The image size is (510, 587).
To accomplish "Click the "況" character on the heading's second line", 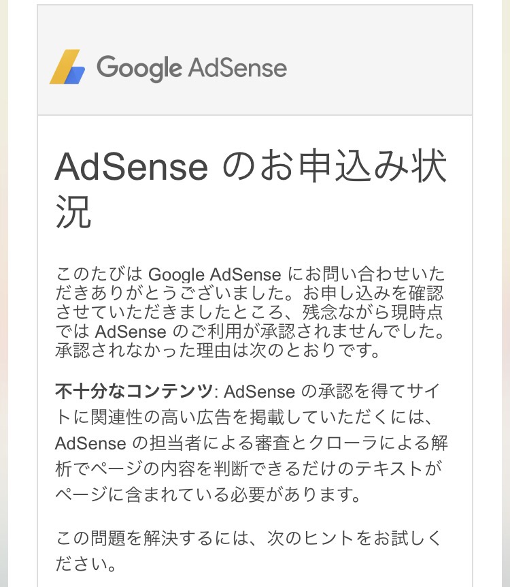I will (x=73, y=213).
